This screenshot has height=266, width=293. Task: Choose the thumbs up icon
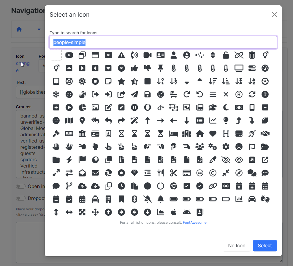134,68
